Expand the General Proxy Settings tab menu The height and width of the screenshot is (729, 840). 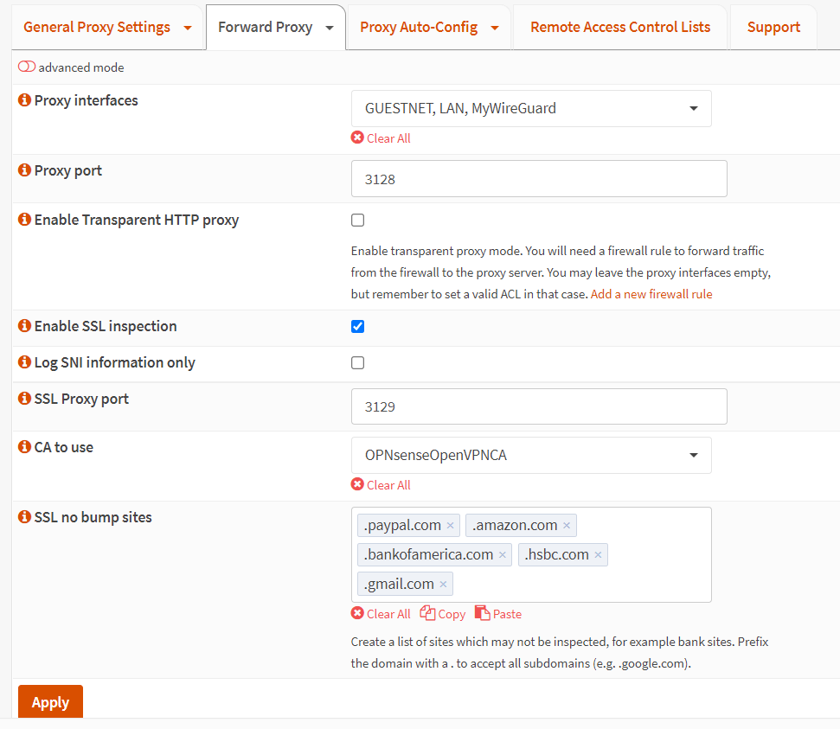188,28
